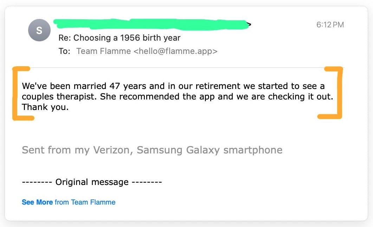This screenshot has height=227, width=373.
Task: Click the word "smartphone" in the signature
Action: point(253,150)
